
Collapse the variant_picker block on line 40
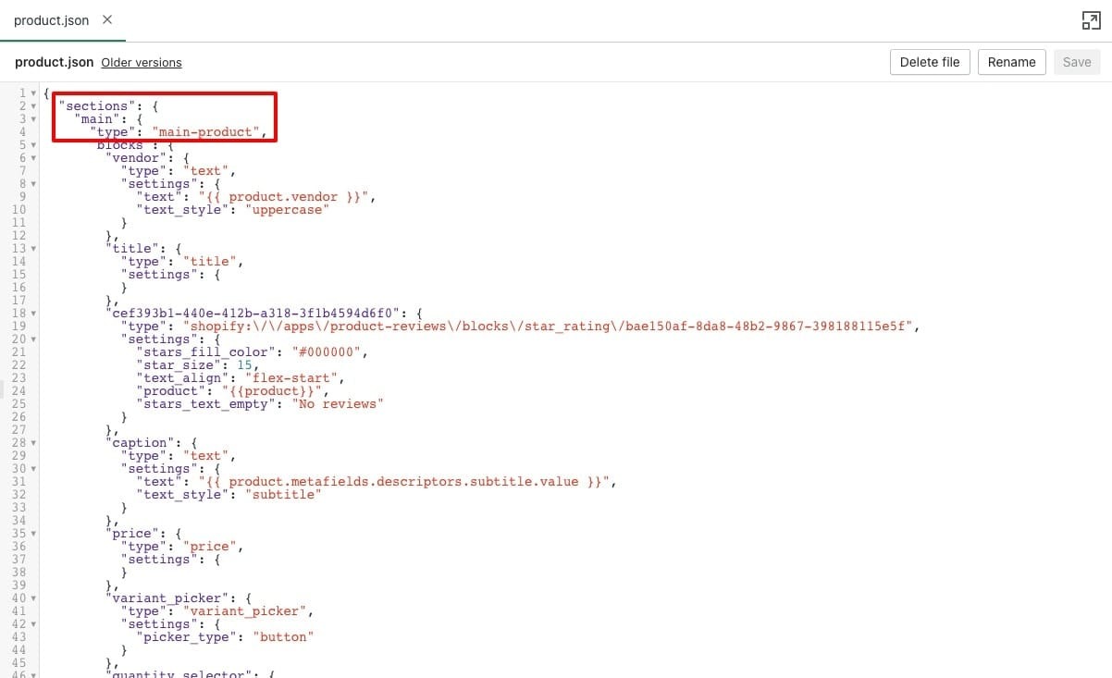(x=33, y=598)
